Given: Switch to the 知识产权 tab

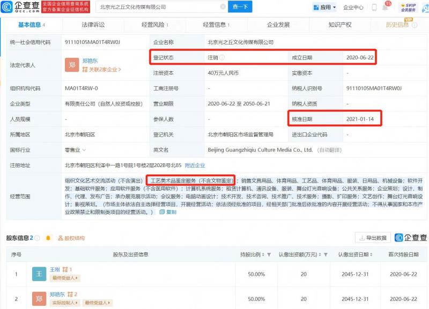Looking at the screenshot, I should click(x=340, y=25).
